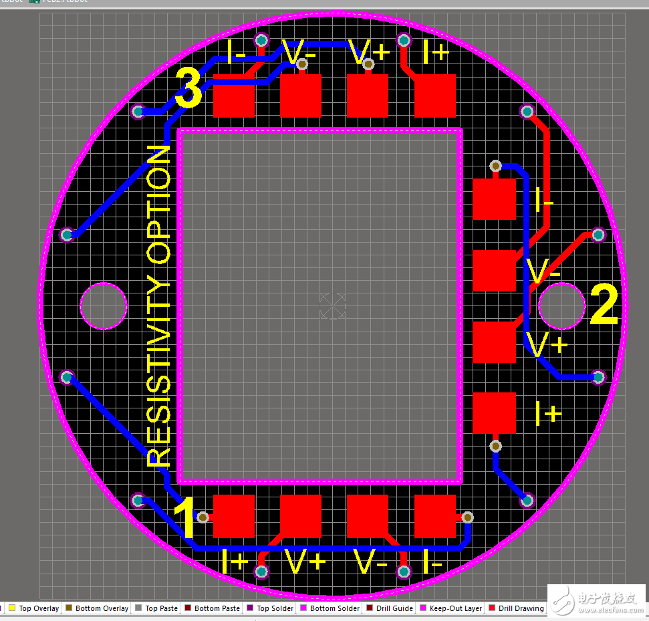Click the purple Top Solder color swatch
Viewport: 649px width, 621px height.
coord(250,608)
